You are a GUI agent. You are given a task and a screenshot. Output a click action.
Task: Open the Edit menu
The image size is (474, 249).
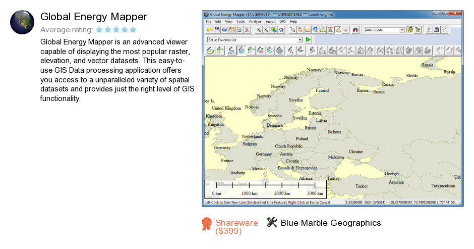click(x=218, y=22)
